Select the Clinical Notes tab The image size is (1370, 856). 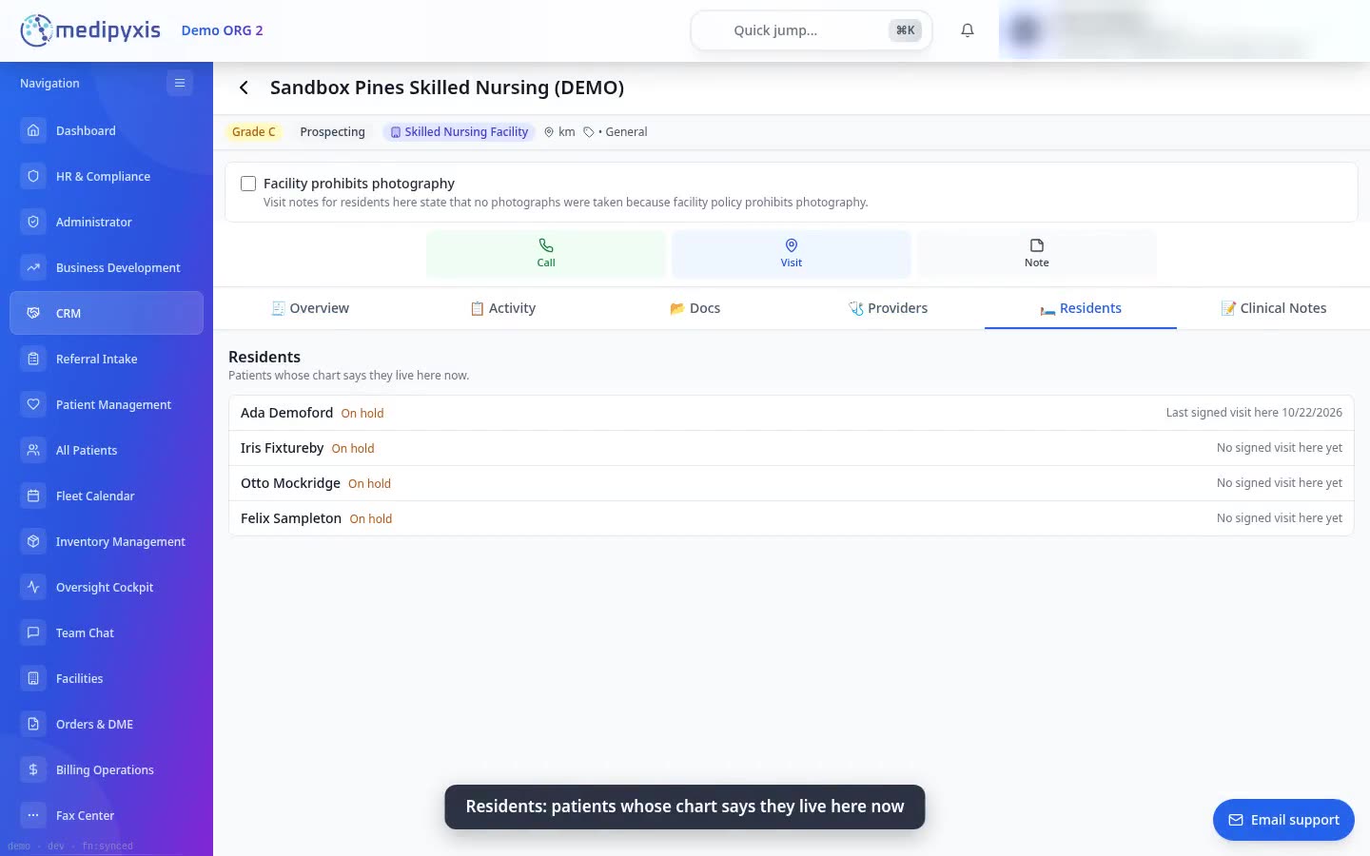pyautogui.click(x=1273, y=308)
